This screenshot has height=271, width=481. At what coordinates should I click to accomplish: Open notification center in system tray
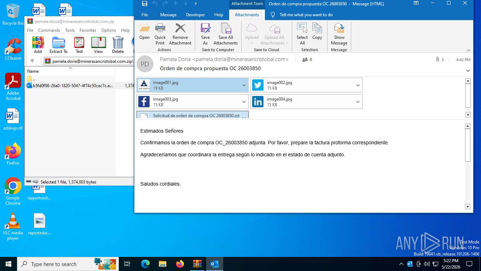point(469,264)
